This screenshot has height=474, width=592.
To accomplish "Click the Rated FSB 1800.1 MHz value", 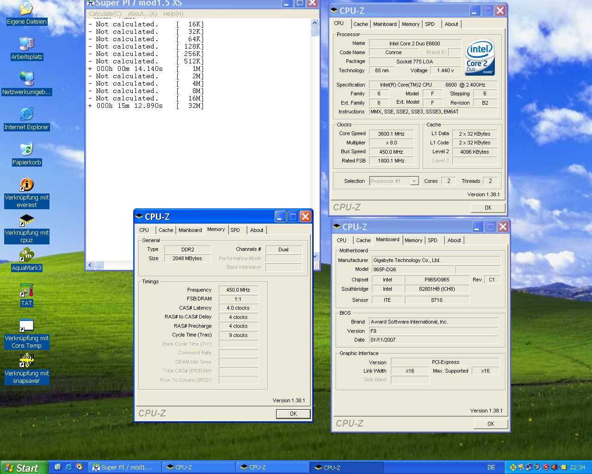I will click(x=391, y=161).
